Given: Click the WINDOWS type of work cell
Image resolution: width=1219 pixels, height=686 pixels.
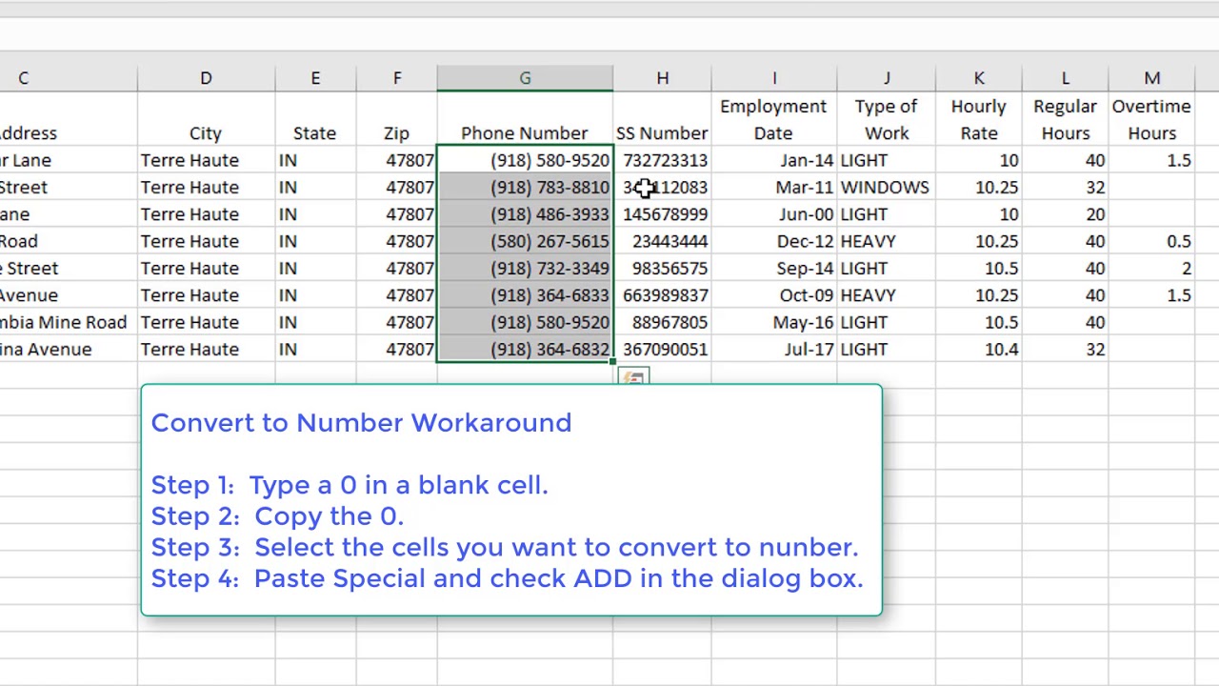Looking at the screenshot, I should [887, 188].
